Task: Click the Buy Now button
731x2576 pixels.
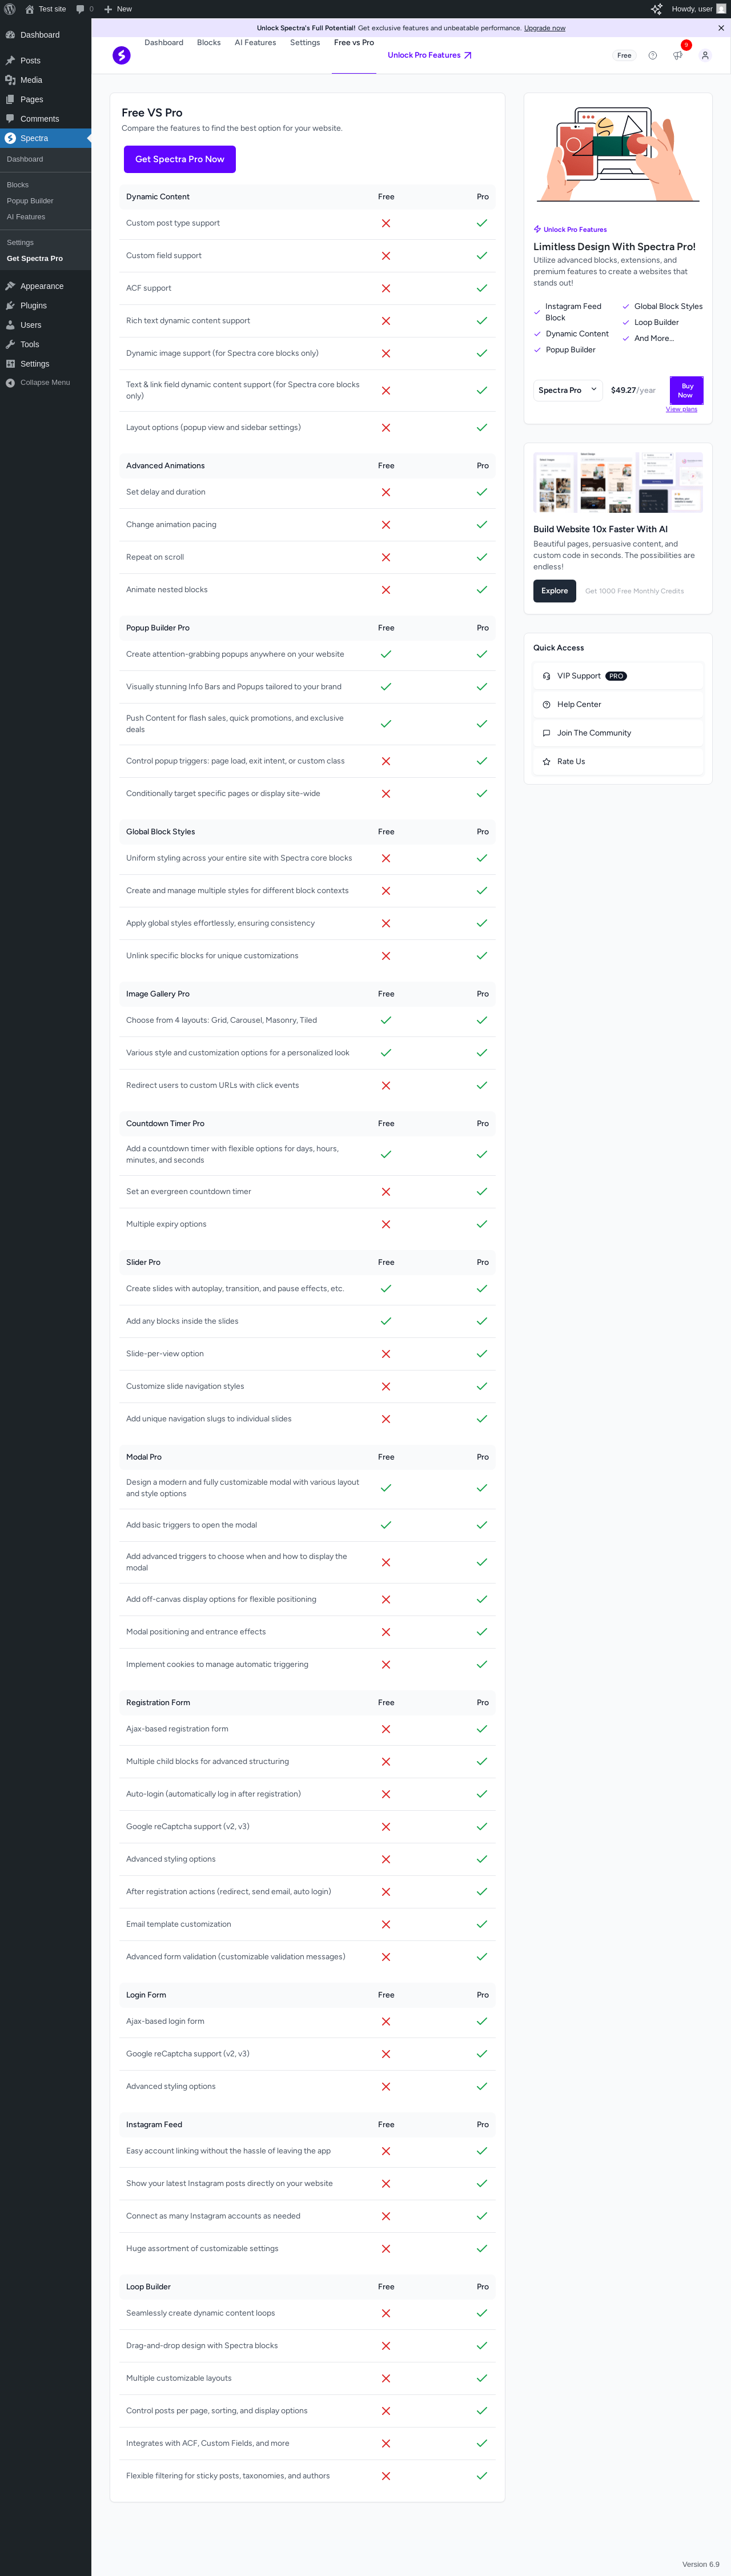Action: 686,390
